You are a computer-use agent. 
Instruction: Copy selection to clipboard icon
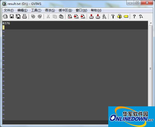55,17
